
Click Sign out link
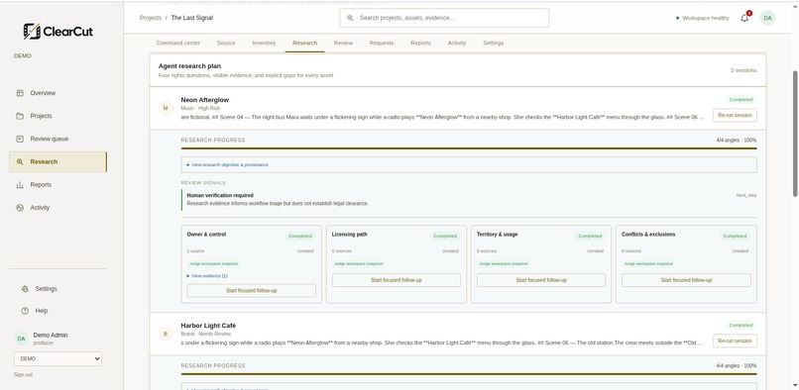tap(24, 375)
